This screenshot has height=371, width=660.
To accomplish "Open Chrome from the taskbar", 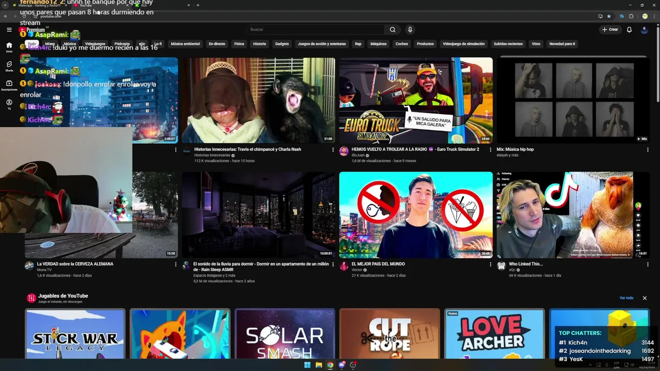I will click(330, 365).
